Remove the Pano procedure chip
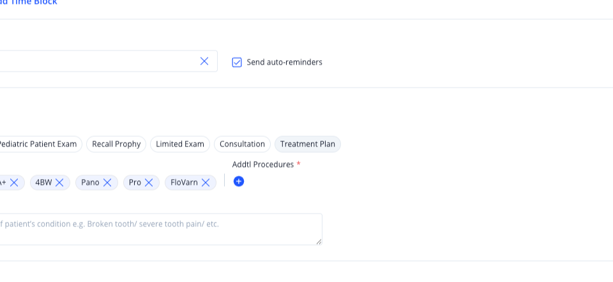This screenshot has height=282, width=613. coord(107,182)
